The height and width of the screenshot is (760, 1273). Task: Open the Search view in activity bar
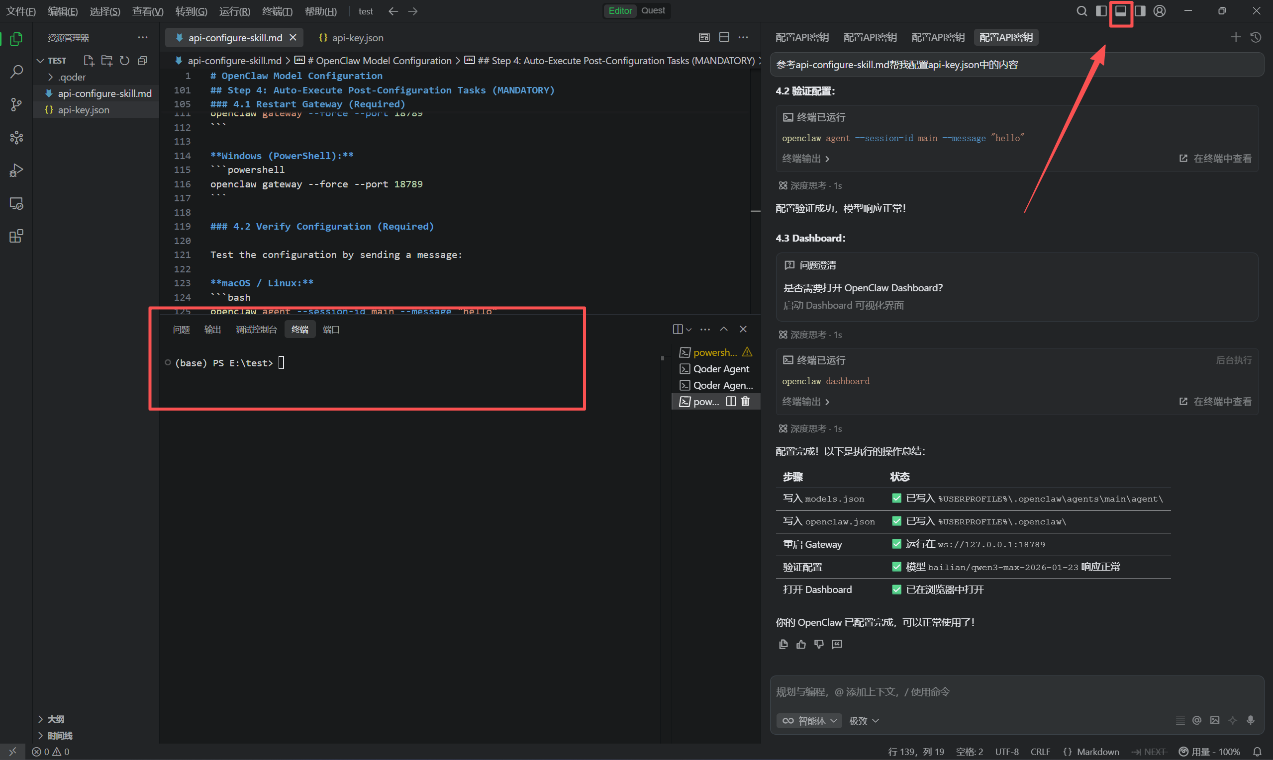16,72
